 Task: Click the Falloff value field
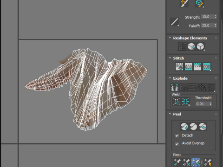tap(208, 26)
